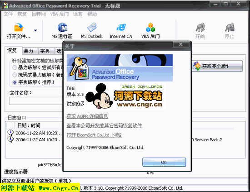Screen dimensions: 250x192
Task: Open the VBA backdoor tool
Action: click(x=150, y=31)
